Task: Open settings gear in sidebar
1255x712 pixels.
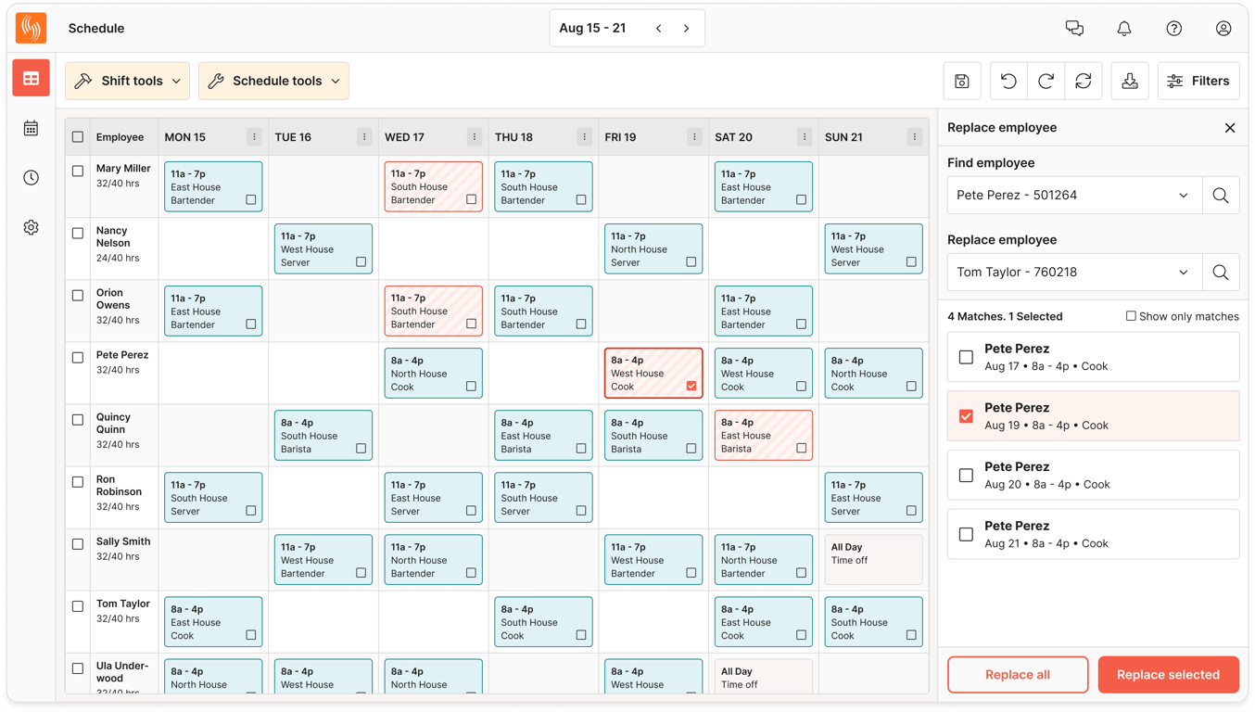Action: pyautogui.click(x=31, y=227)
